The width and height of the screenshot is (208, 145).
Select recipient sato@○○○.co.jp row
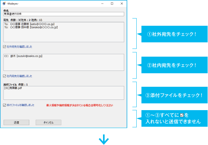[29, 24]
